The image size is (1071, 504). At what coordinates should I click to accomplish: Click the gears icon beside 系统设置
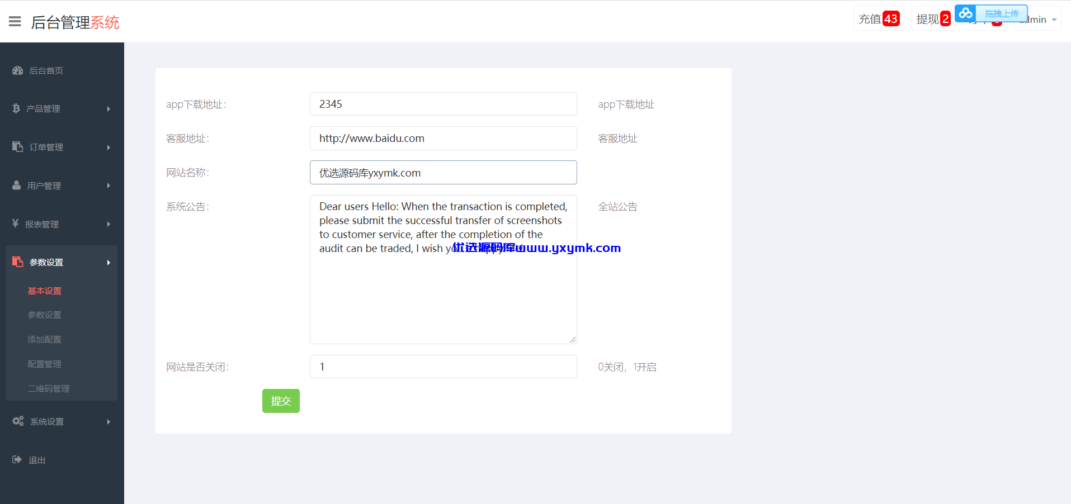click(x=18, y=421)
